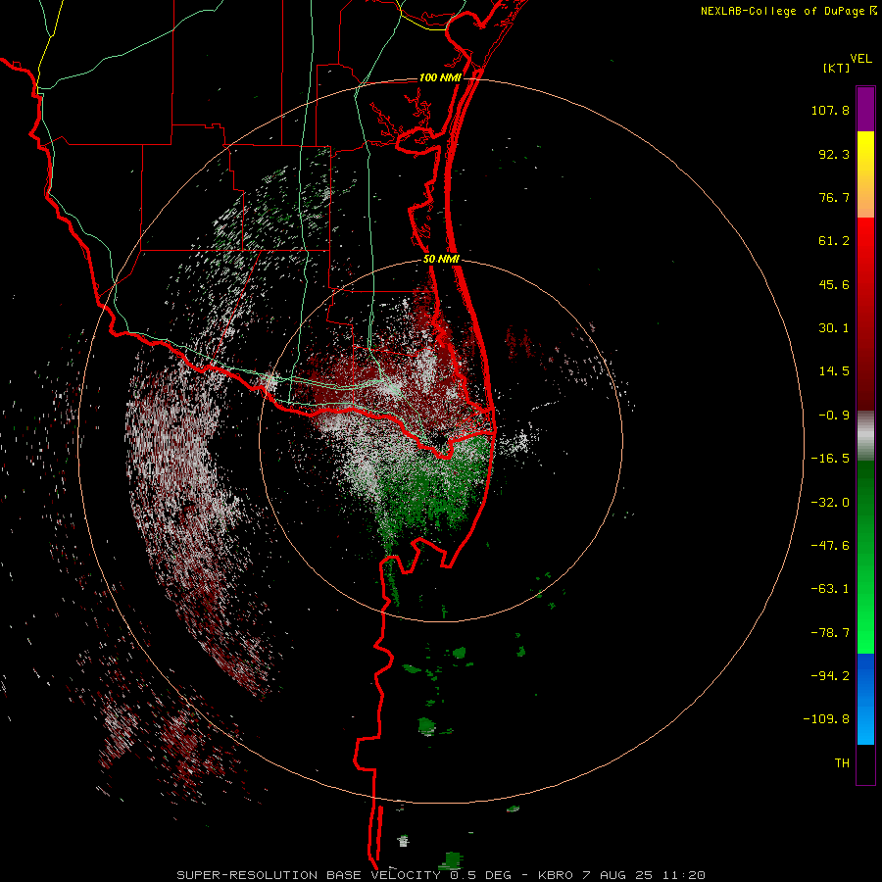Click the 61.2 scale value
Image resolution: width=882 pixels, height=882 pixels.
tap(834, 241)
